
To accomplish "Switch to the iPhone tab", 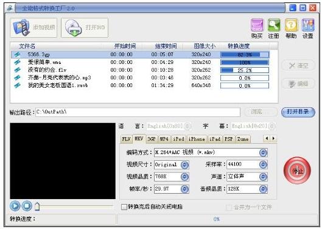I will [x=197, y=139].
